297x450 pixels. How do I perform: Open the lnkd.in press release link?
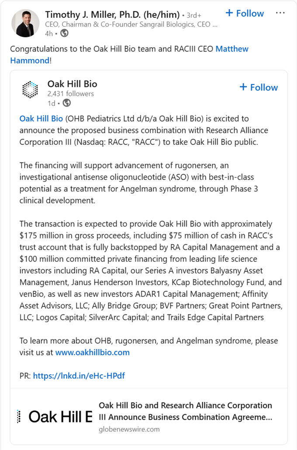(79, 376)
